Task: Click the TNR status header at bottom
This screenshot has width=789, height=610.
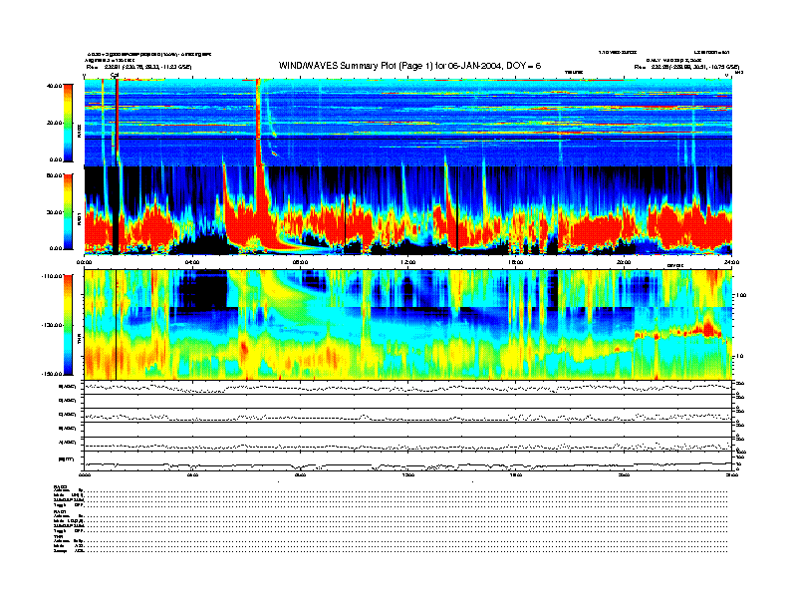Action: pos(59,536)
